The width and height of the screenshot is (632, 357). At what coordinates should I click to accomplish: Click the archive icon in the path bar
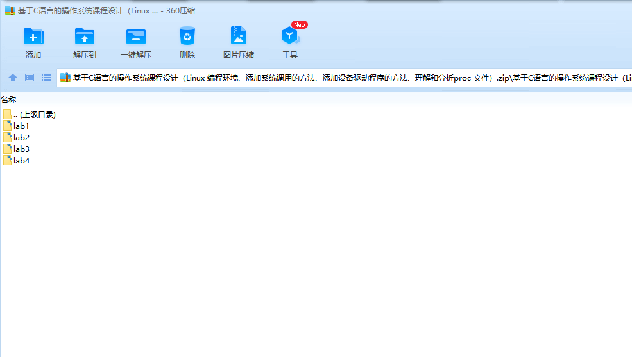65,78
